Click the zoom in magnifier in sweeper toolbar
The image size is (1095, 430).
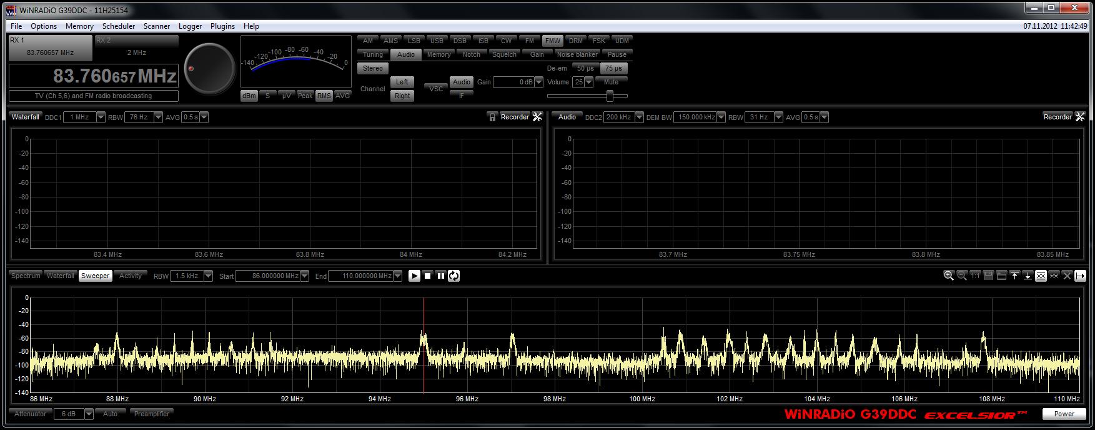pyautogui.click(x=948, y=276)
